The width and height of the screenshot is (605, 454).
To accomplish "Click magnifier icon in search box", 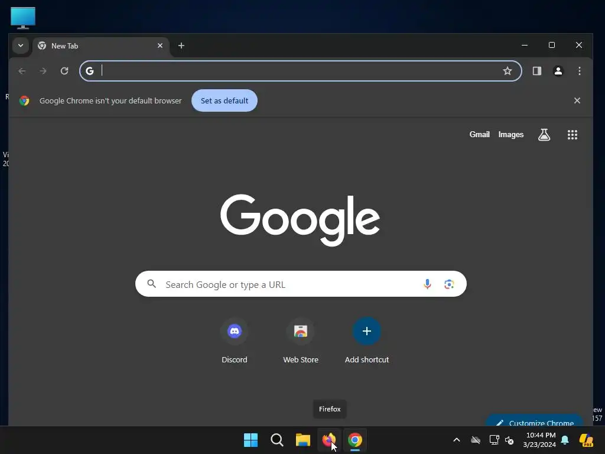I will (x=152, y=284).
